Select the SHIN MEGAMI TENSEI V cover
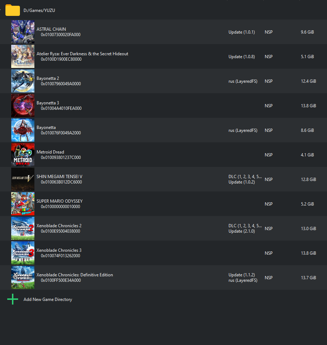Viewport: 327px width, 345px height. click(23, 179)
